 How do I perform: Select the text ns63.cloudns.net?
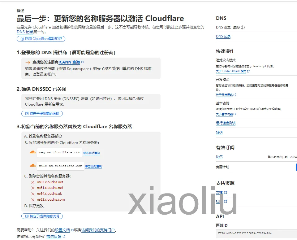50,182
